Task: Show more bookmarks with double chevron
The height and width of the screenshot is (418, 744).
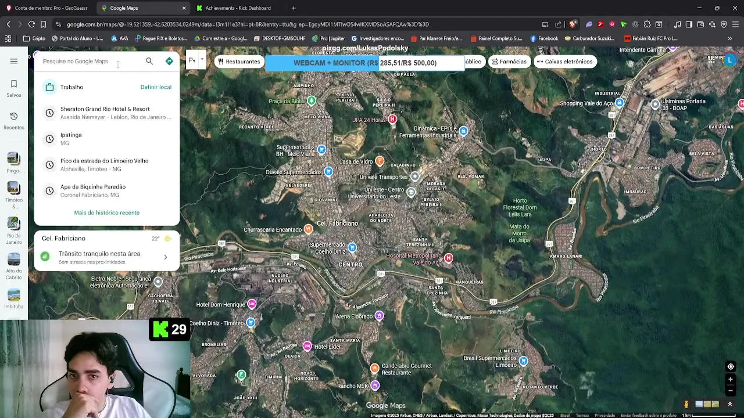Action: pos(730,38)
